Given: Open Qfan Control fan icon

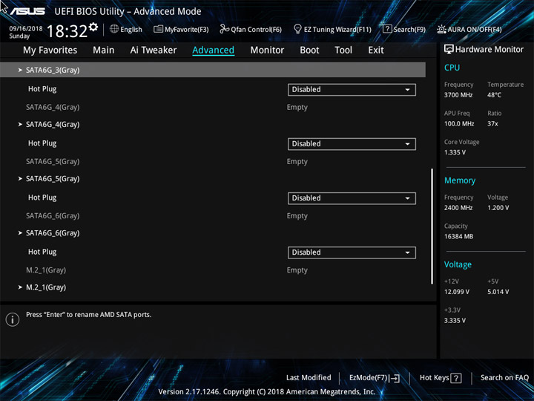Looking at the screenshot, I should point(224,29).
